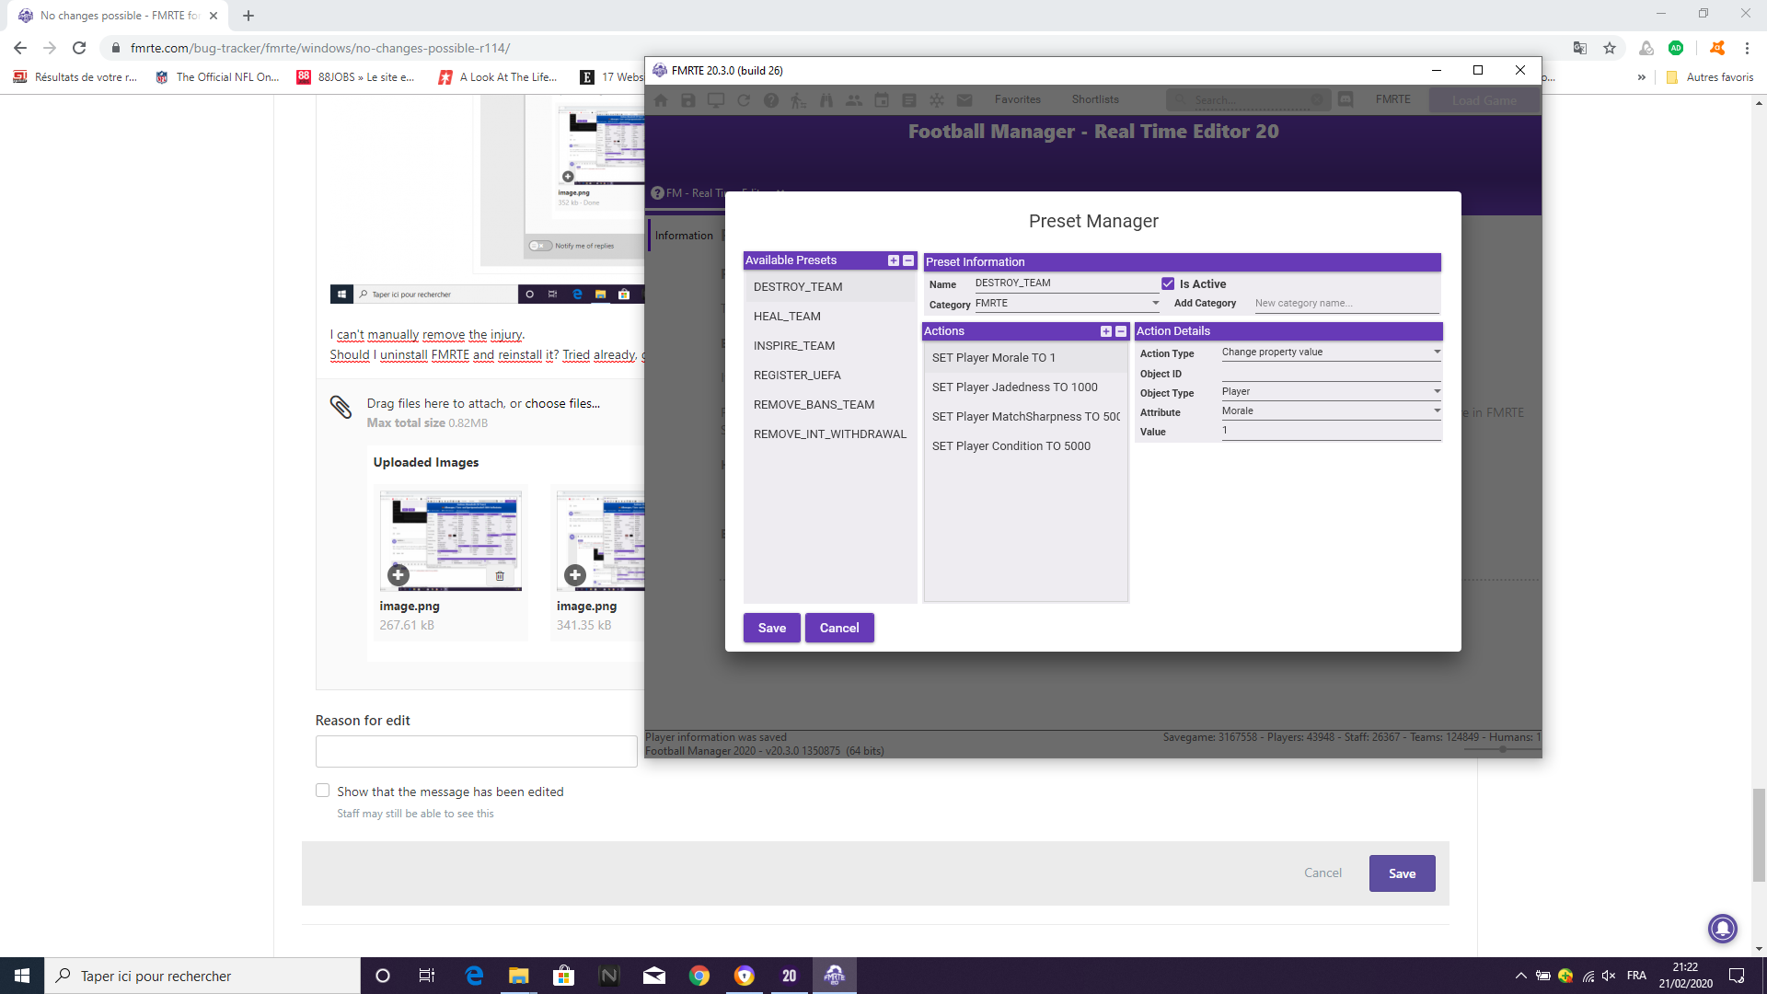Open the Category dropdown set to FMRTE
The height and width of the screenshot is (994, 1767).
[x=1068, y=303]
